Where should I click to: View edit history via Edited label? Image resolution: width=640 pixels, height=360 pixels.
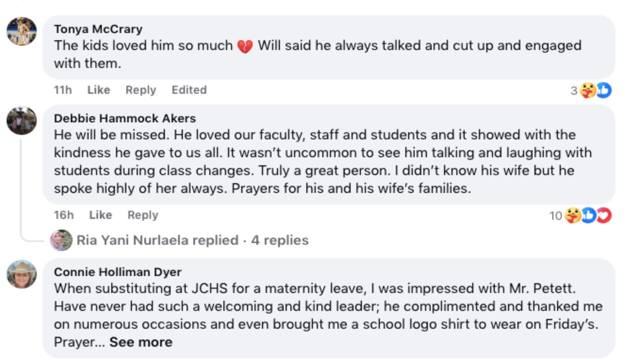pos(189,90)
